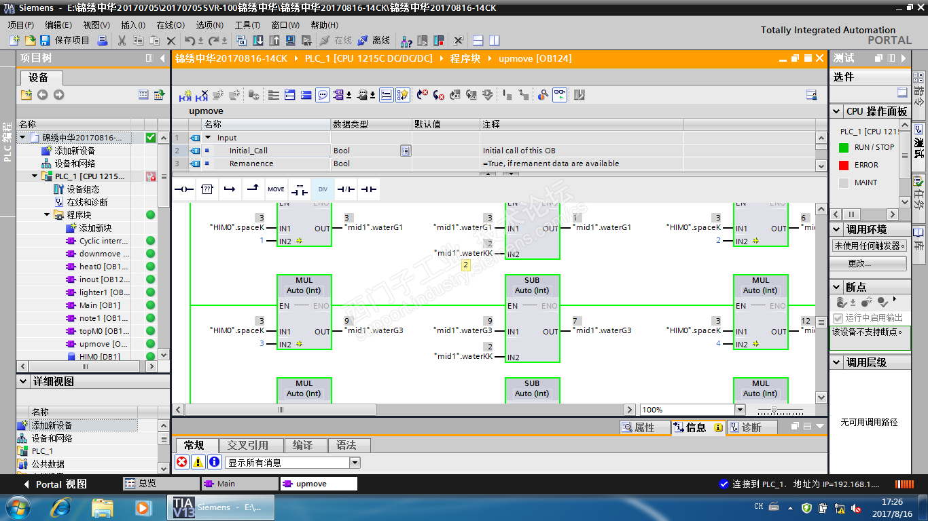Click the 更改... button in call environment
928x521 pixels.
pyautogui.click(x=869, y=263)
